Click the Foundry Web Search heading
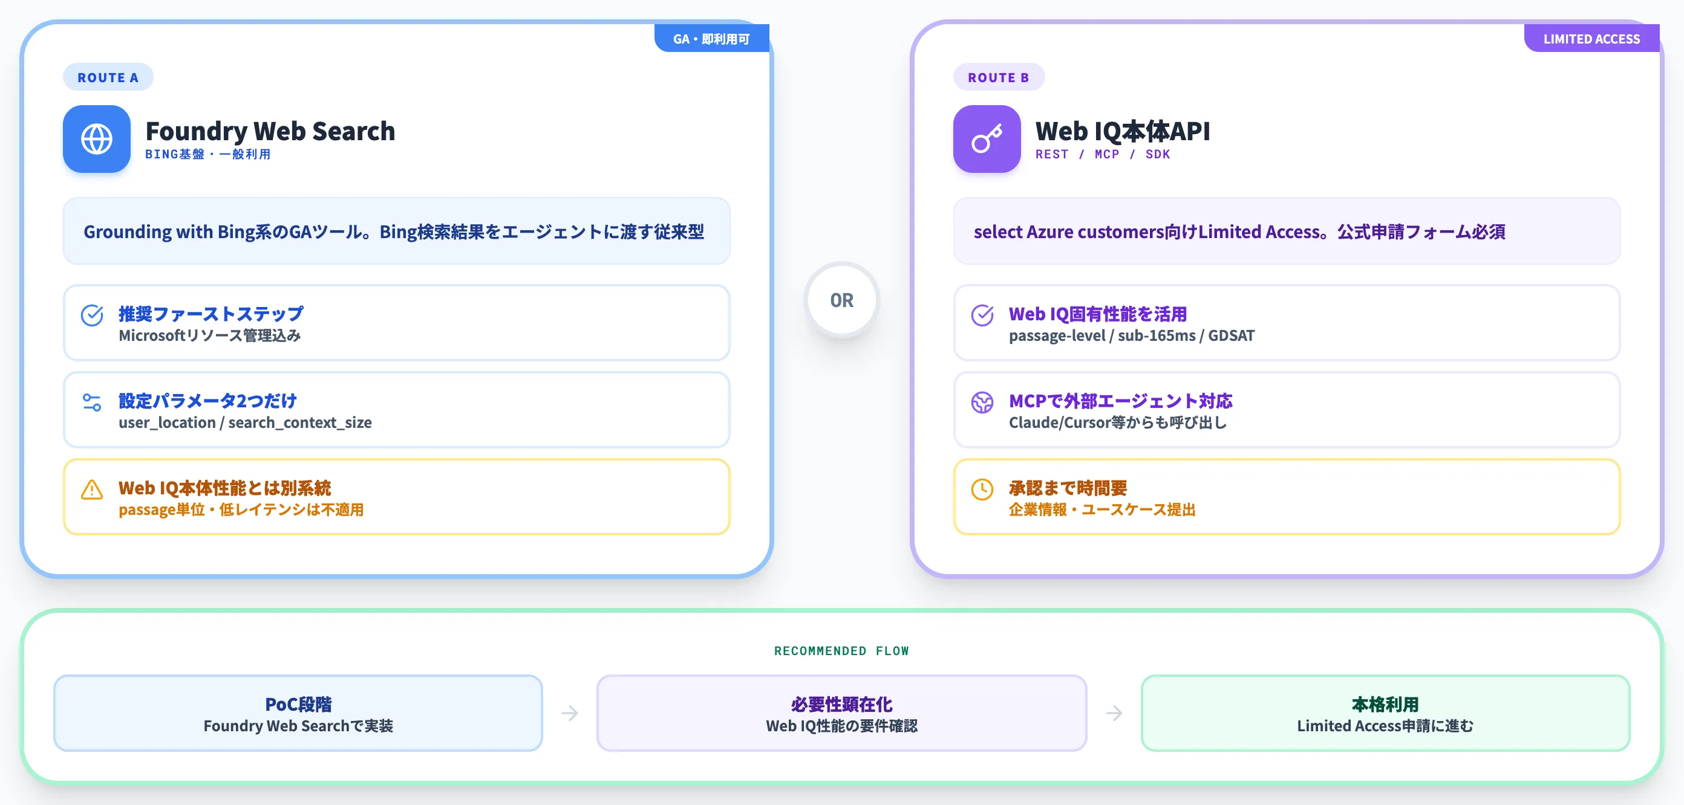This screenshot has width=1684, height=805. point(270,131)
